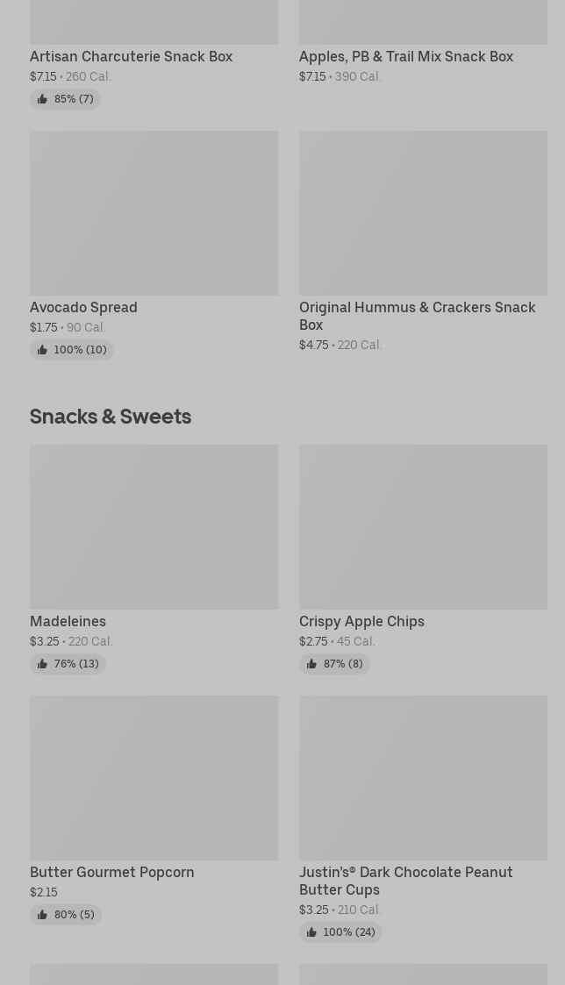
Task: Click thumbs-up icon under Crispy Apple Chips
Action: (311, 664)
